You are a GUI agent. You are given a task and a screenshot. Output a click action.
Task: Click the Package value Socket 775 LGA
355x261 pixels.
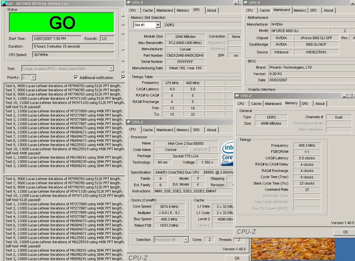pyautogui.click(x=186, y=156)
